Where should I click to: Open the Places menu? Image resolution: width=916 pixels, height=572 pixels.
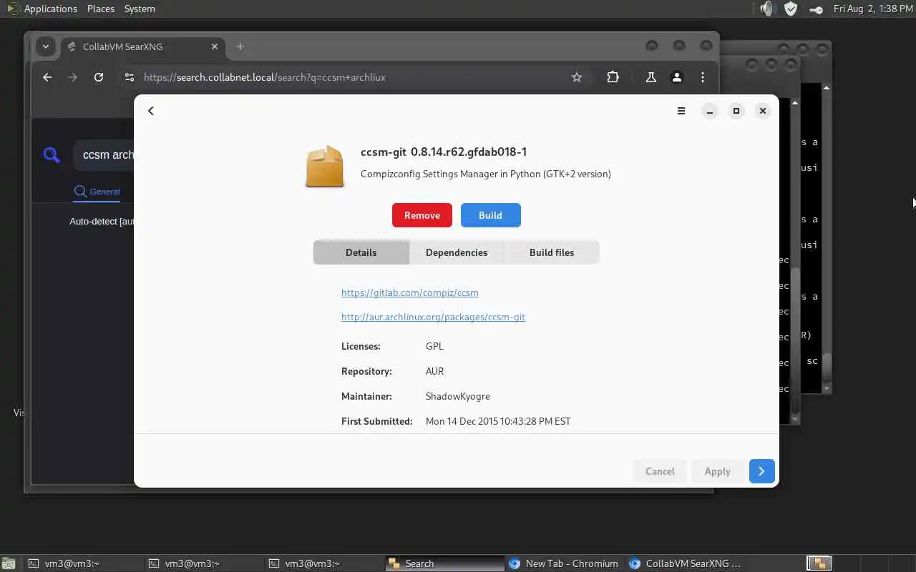101,9
